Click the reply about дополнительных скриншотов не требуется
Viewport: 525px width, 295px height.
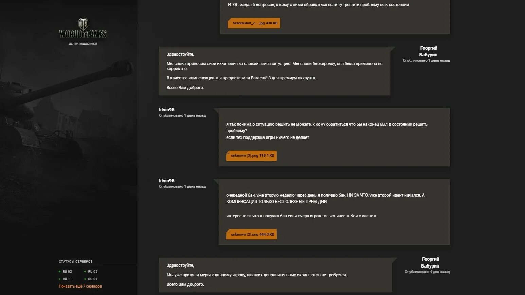tap(275, 275)
